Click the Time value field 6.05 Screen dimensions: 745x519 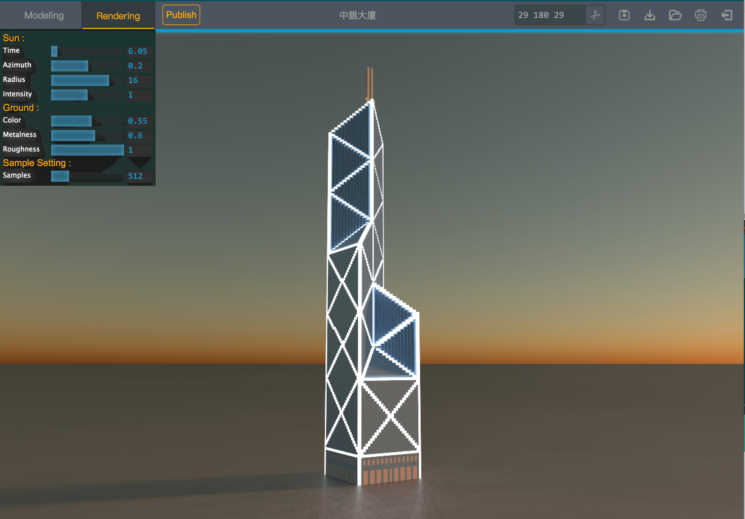[139, 51]
